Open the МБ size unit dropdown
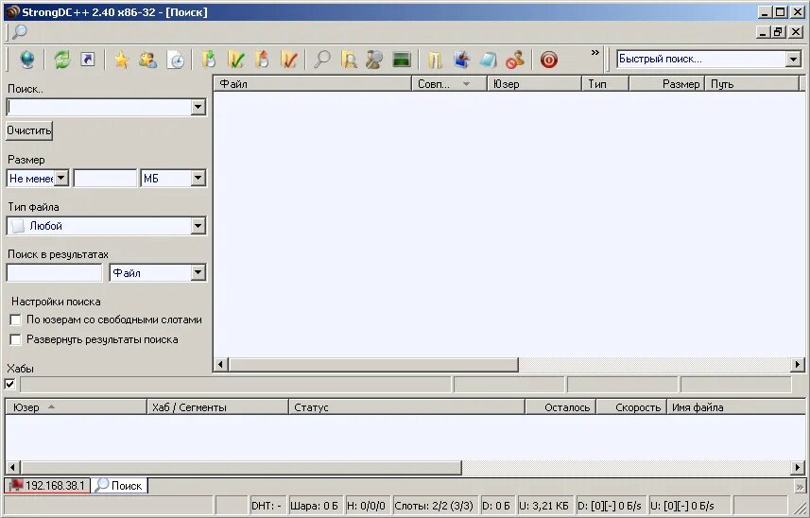 198,178
